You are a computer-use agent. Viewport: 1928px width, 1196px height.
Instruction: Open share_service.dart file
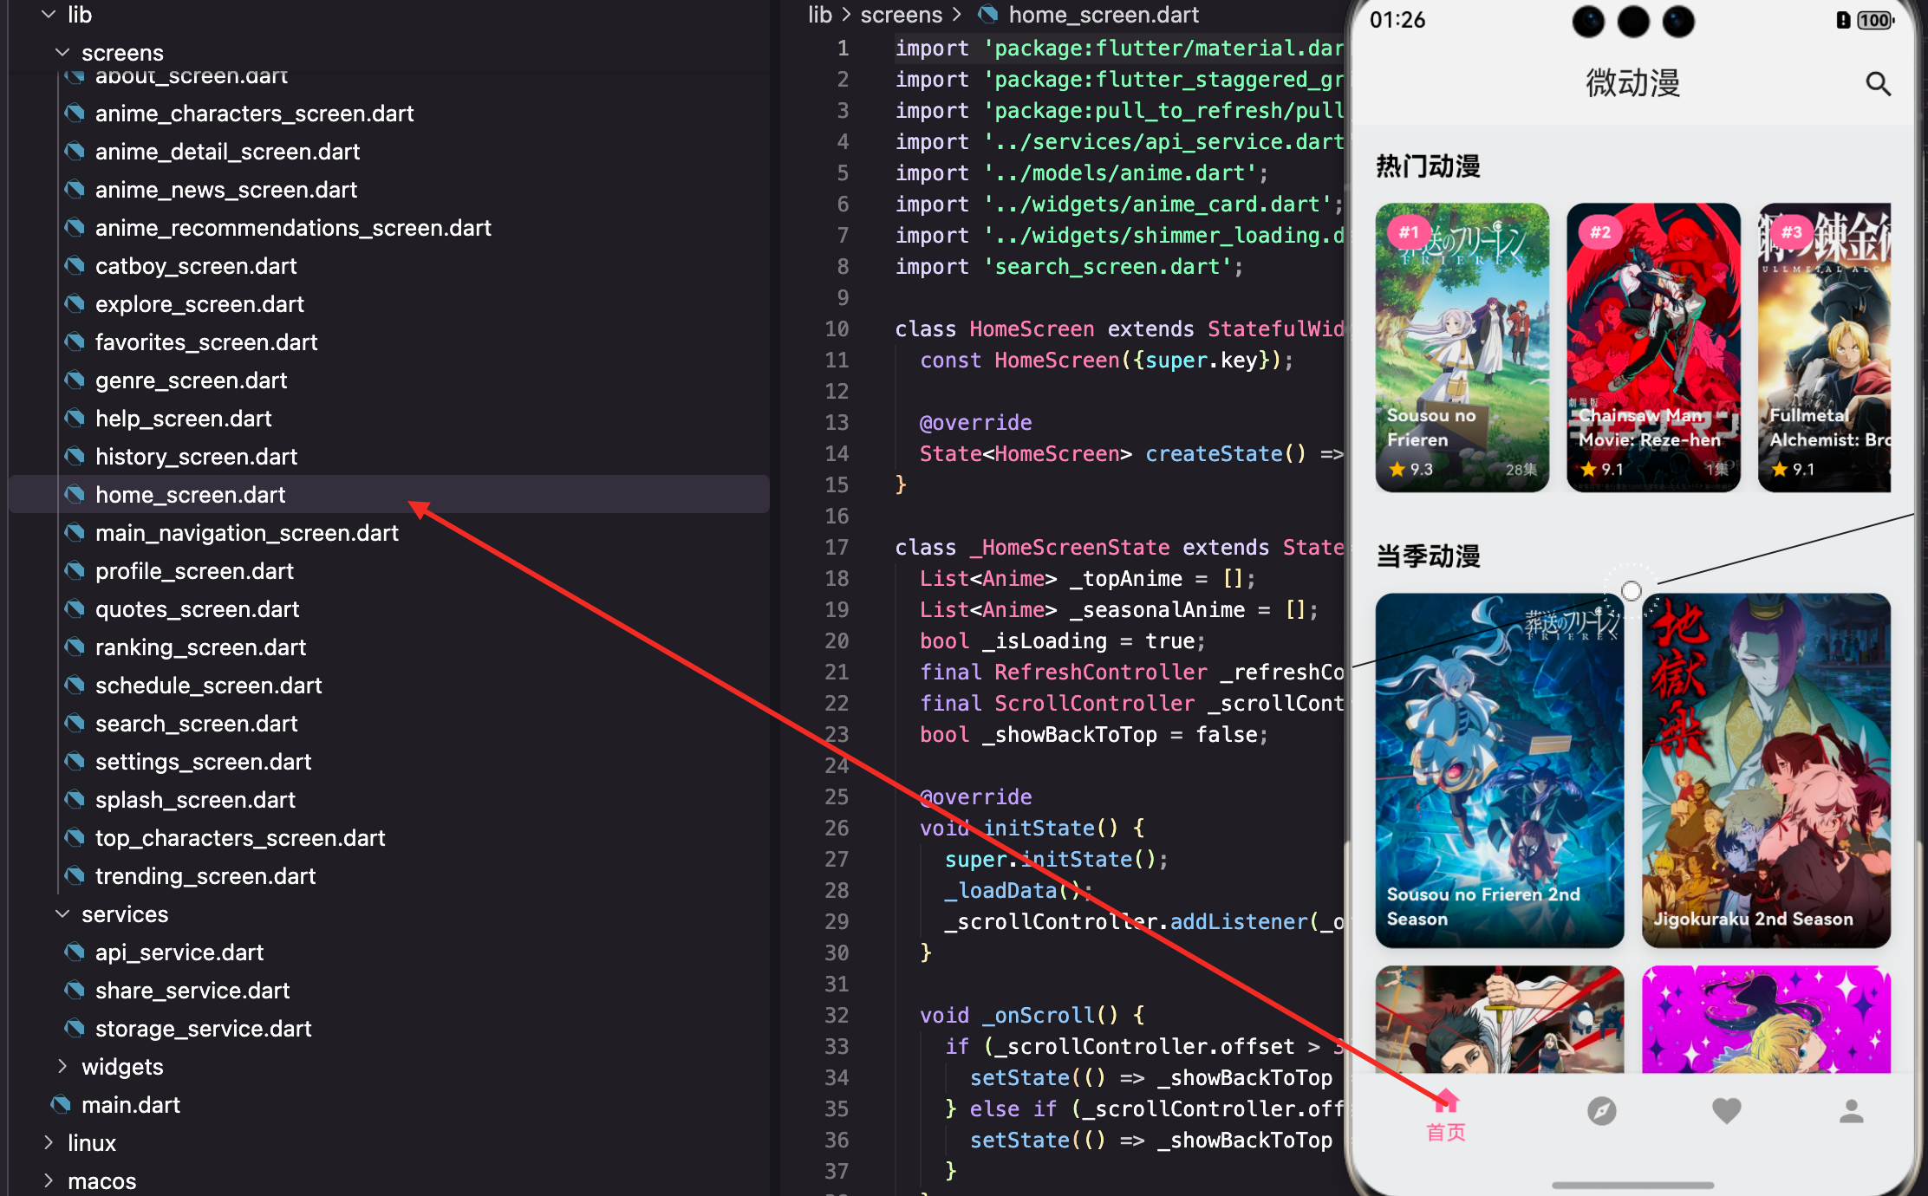coord(192,991)
